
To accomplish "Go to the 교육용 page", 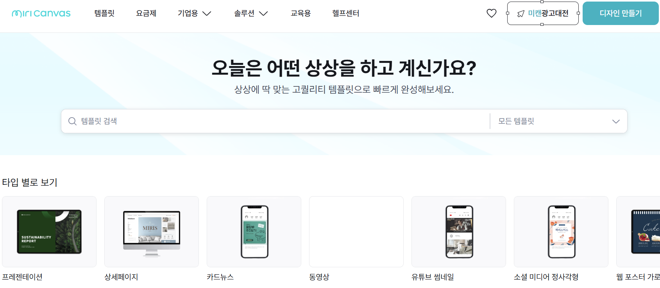I will click(300, 13).
